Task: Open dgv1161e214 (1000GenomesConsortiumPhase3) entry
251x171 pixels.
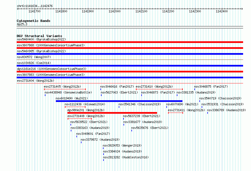Action: tap(52, 69)
